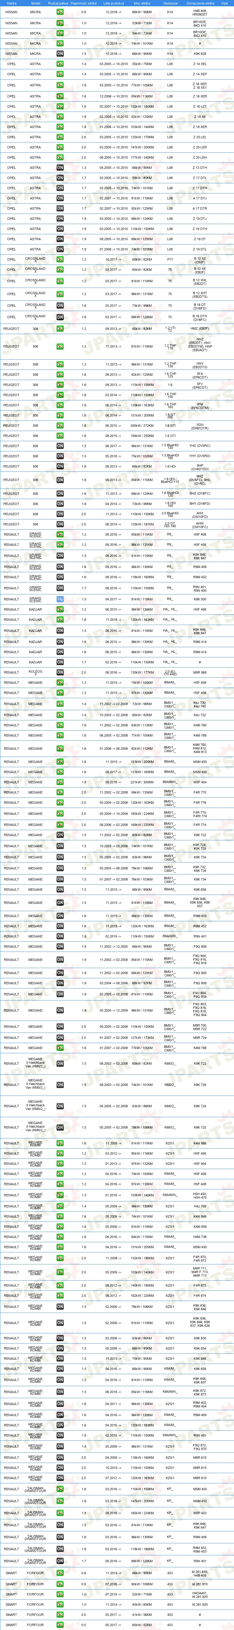Click engine code cell K9K 500

pyautogui.click(x=200, y=599)
